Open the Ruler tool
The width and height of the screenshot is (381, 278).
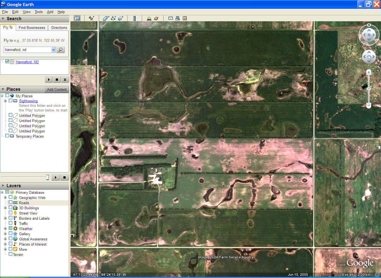pos(134,18)
